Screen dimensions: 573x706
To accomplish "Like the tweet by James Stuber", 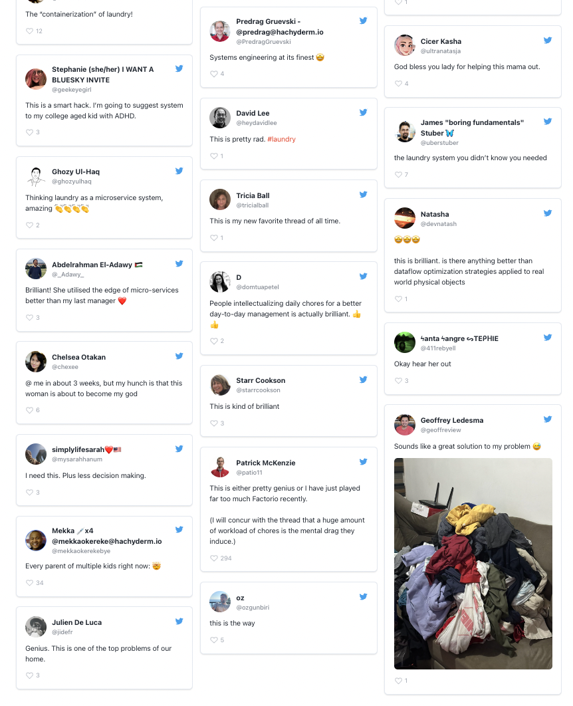I will coord(398,175).
